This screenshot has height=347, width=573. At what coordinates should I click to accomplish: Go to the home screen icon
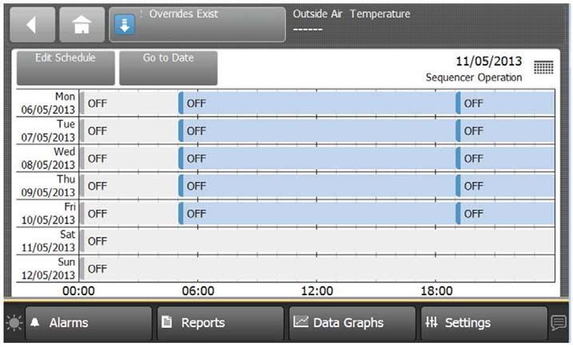point(81,25)
